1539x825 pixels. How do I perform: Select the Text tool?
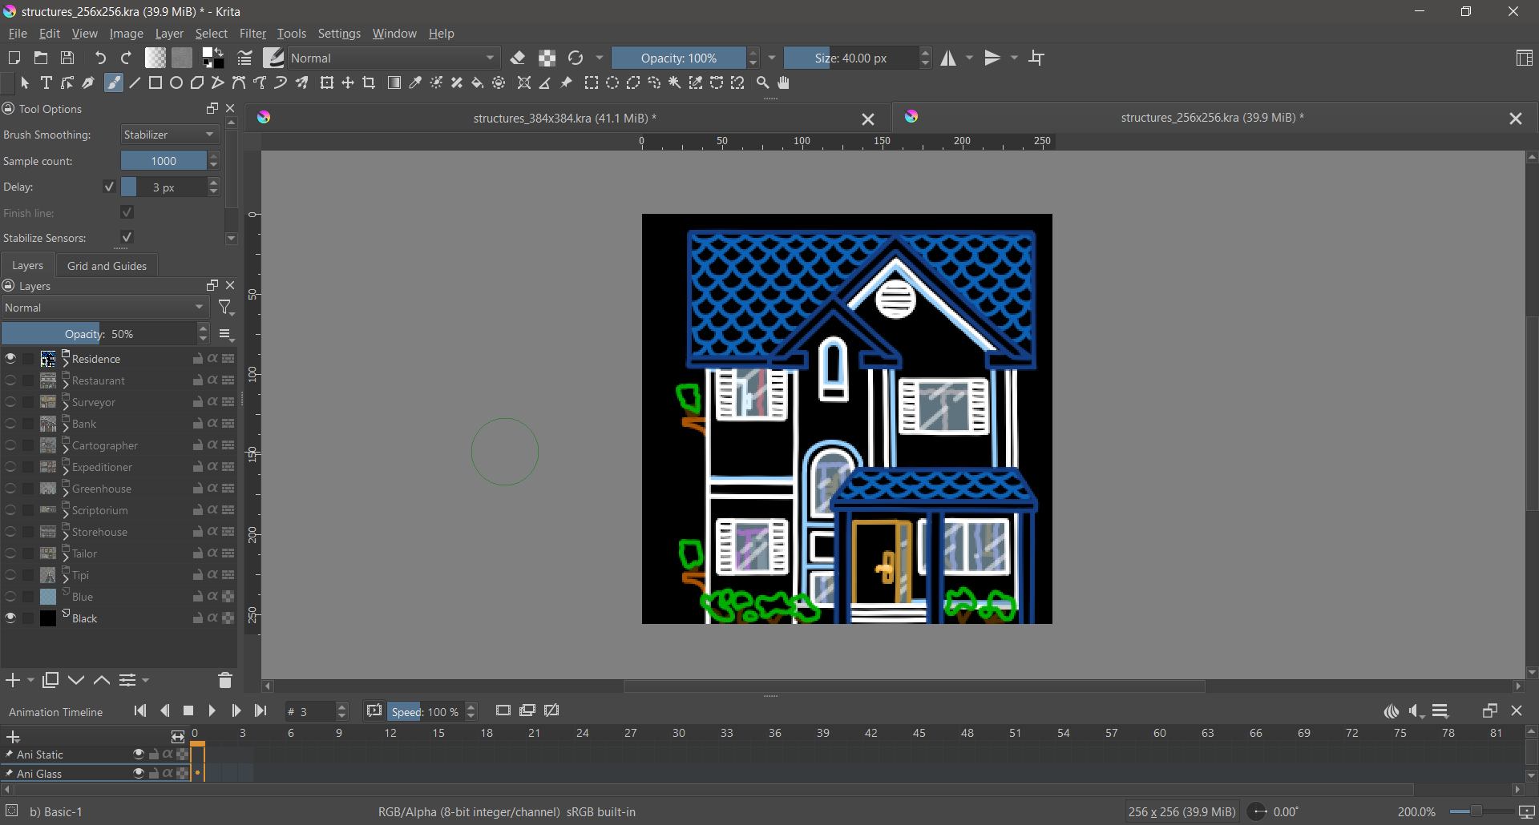click(x=46, y=82)
